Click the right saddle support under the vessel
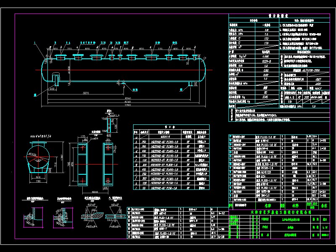 [191, 84]
